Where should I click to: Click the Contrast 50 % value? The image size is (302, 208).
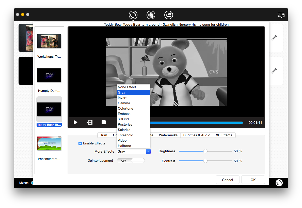238,161
